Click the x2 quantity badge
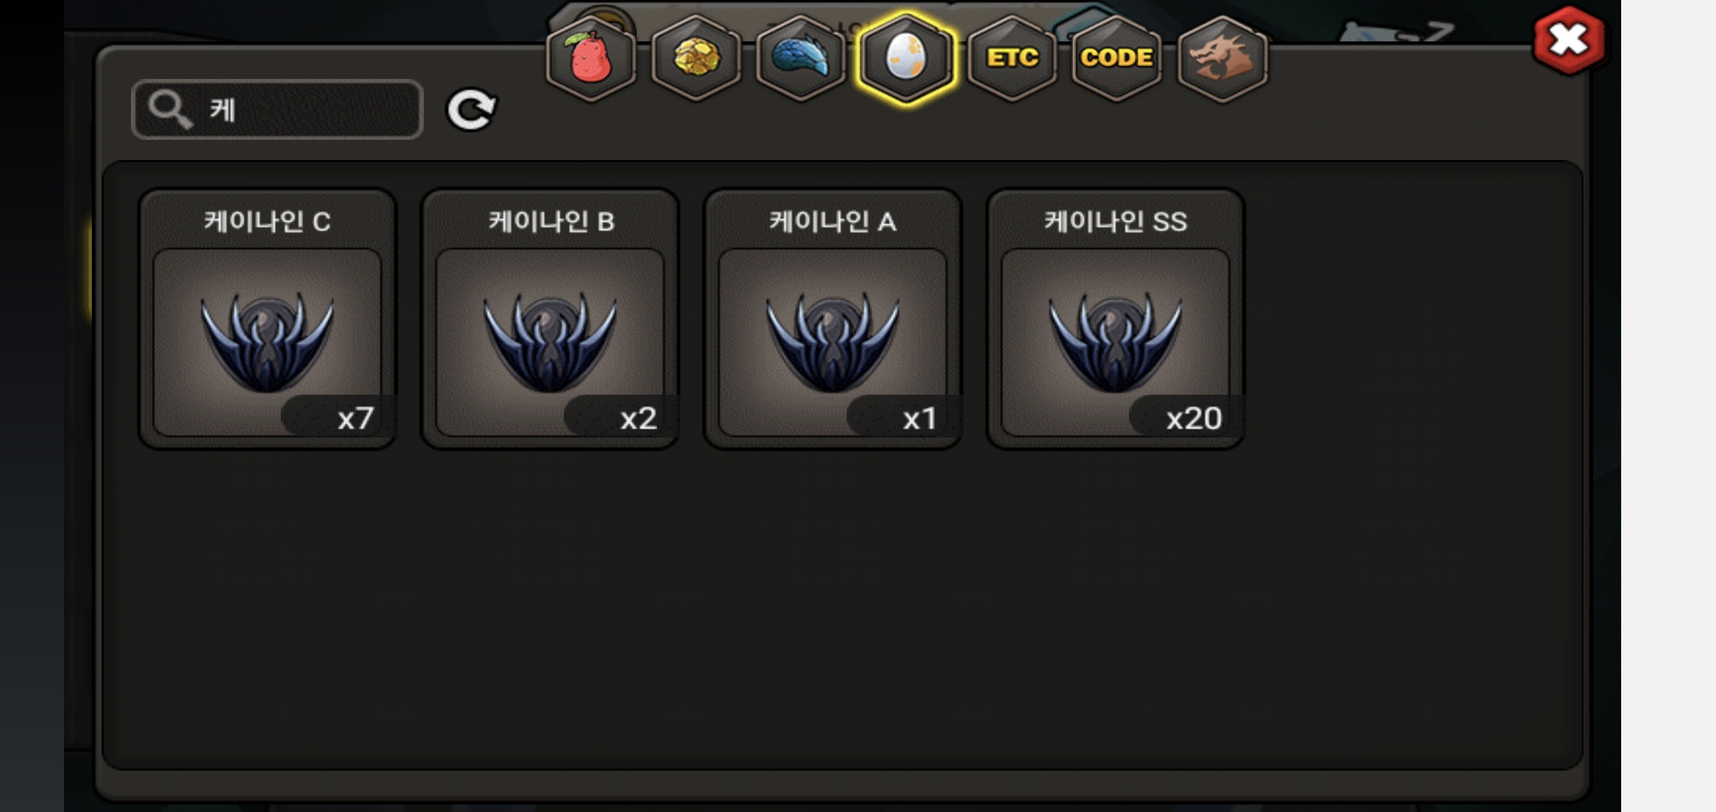The width and height of the screenshot is (1716, 812). (622, 417)
